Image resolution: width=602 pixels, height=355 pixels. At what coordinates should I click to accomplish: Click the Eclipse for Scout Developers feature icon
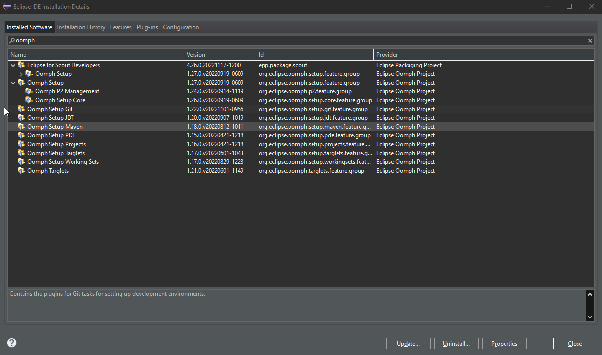click(21, 65)
